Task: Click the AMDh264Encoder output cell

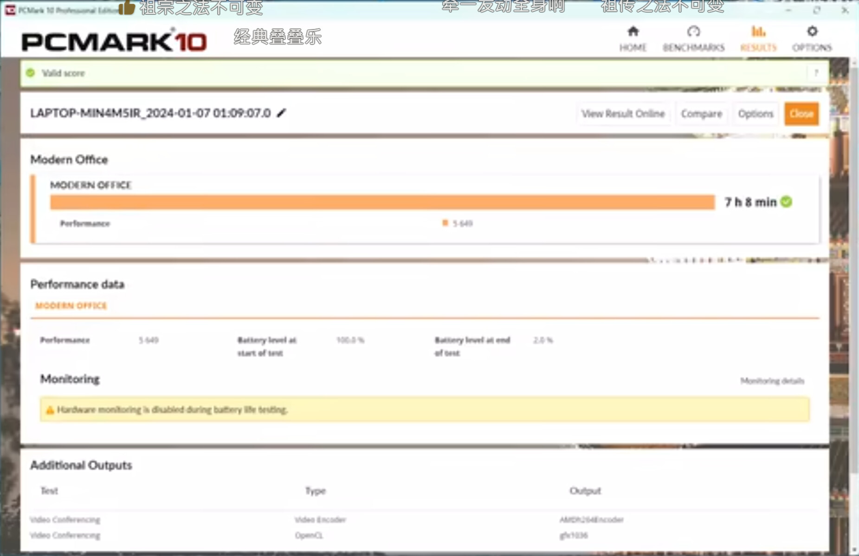Action: pyautogui.click(x=591, y=520)
